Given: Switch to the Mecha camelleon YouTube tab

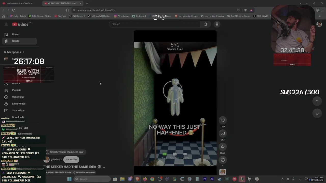Looking at the screenshot, I should [21, 3].
